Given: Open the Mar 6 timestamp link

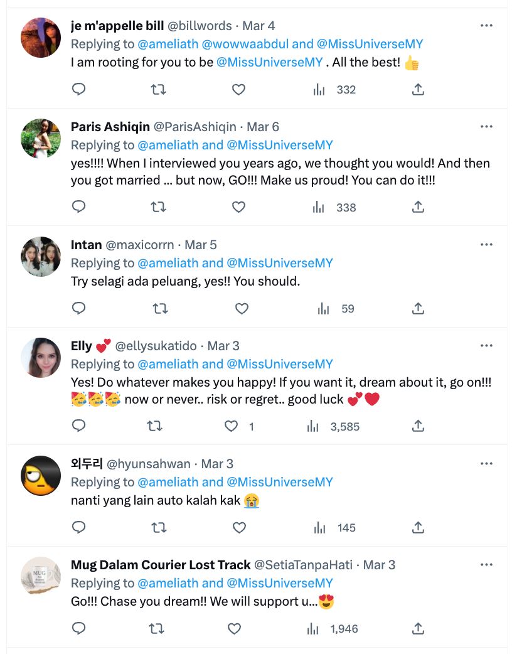Looking at the screenshot, I should coord(264,126).
